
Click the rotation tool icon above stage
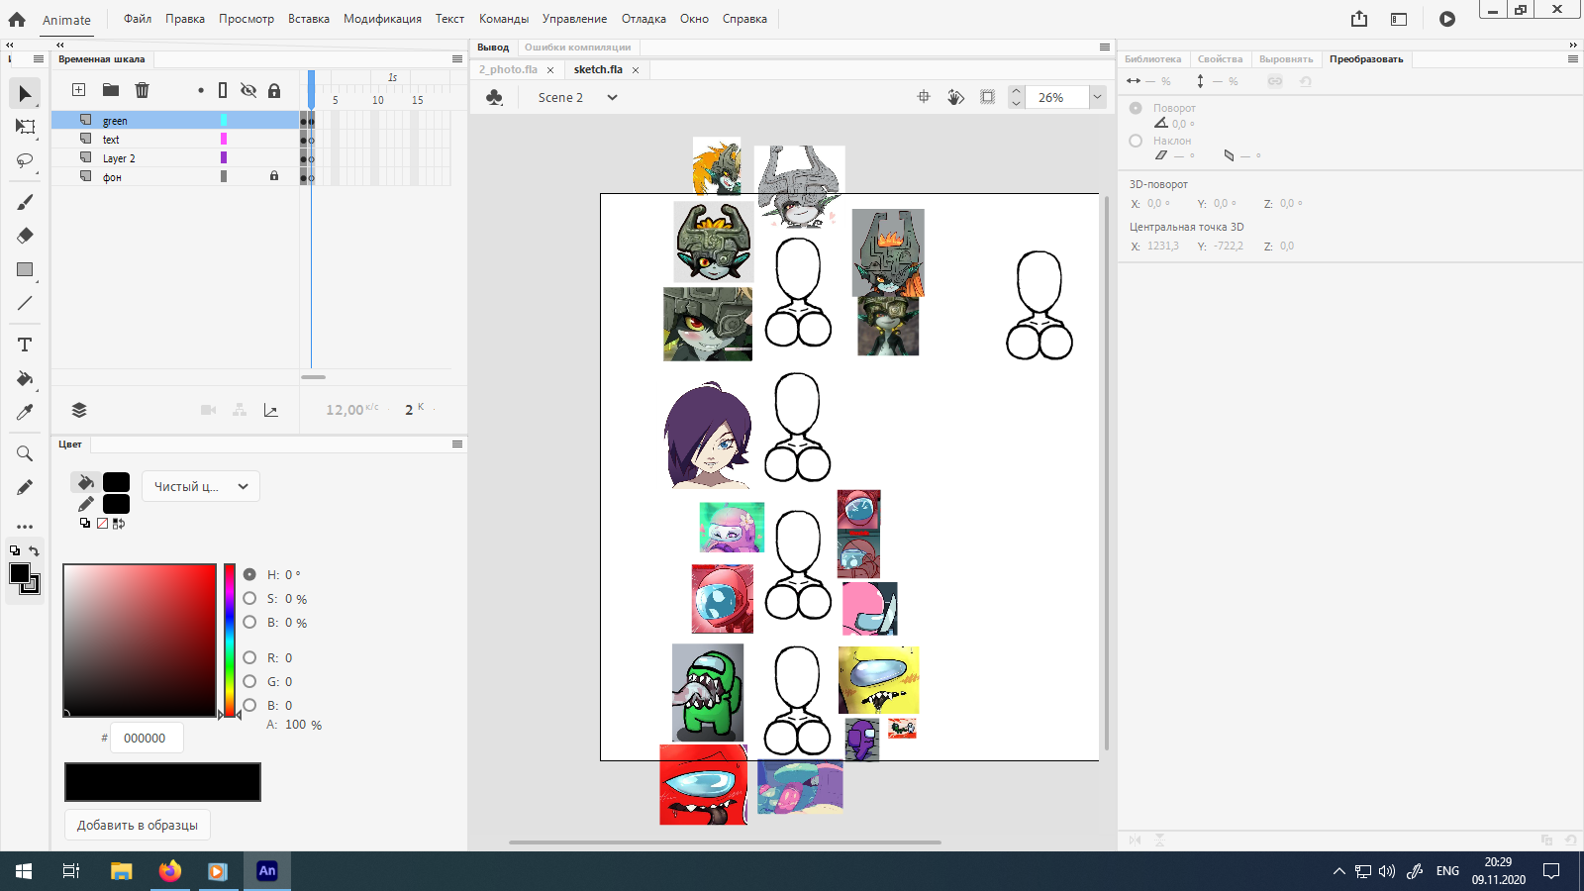[955, 97]
